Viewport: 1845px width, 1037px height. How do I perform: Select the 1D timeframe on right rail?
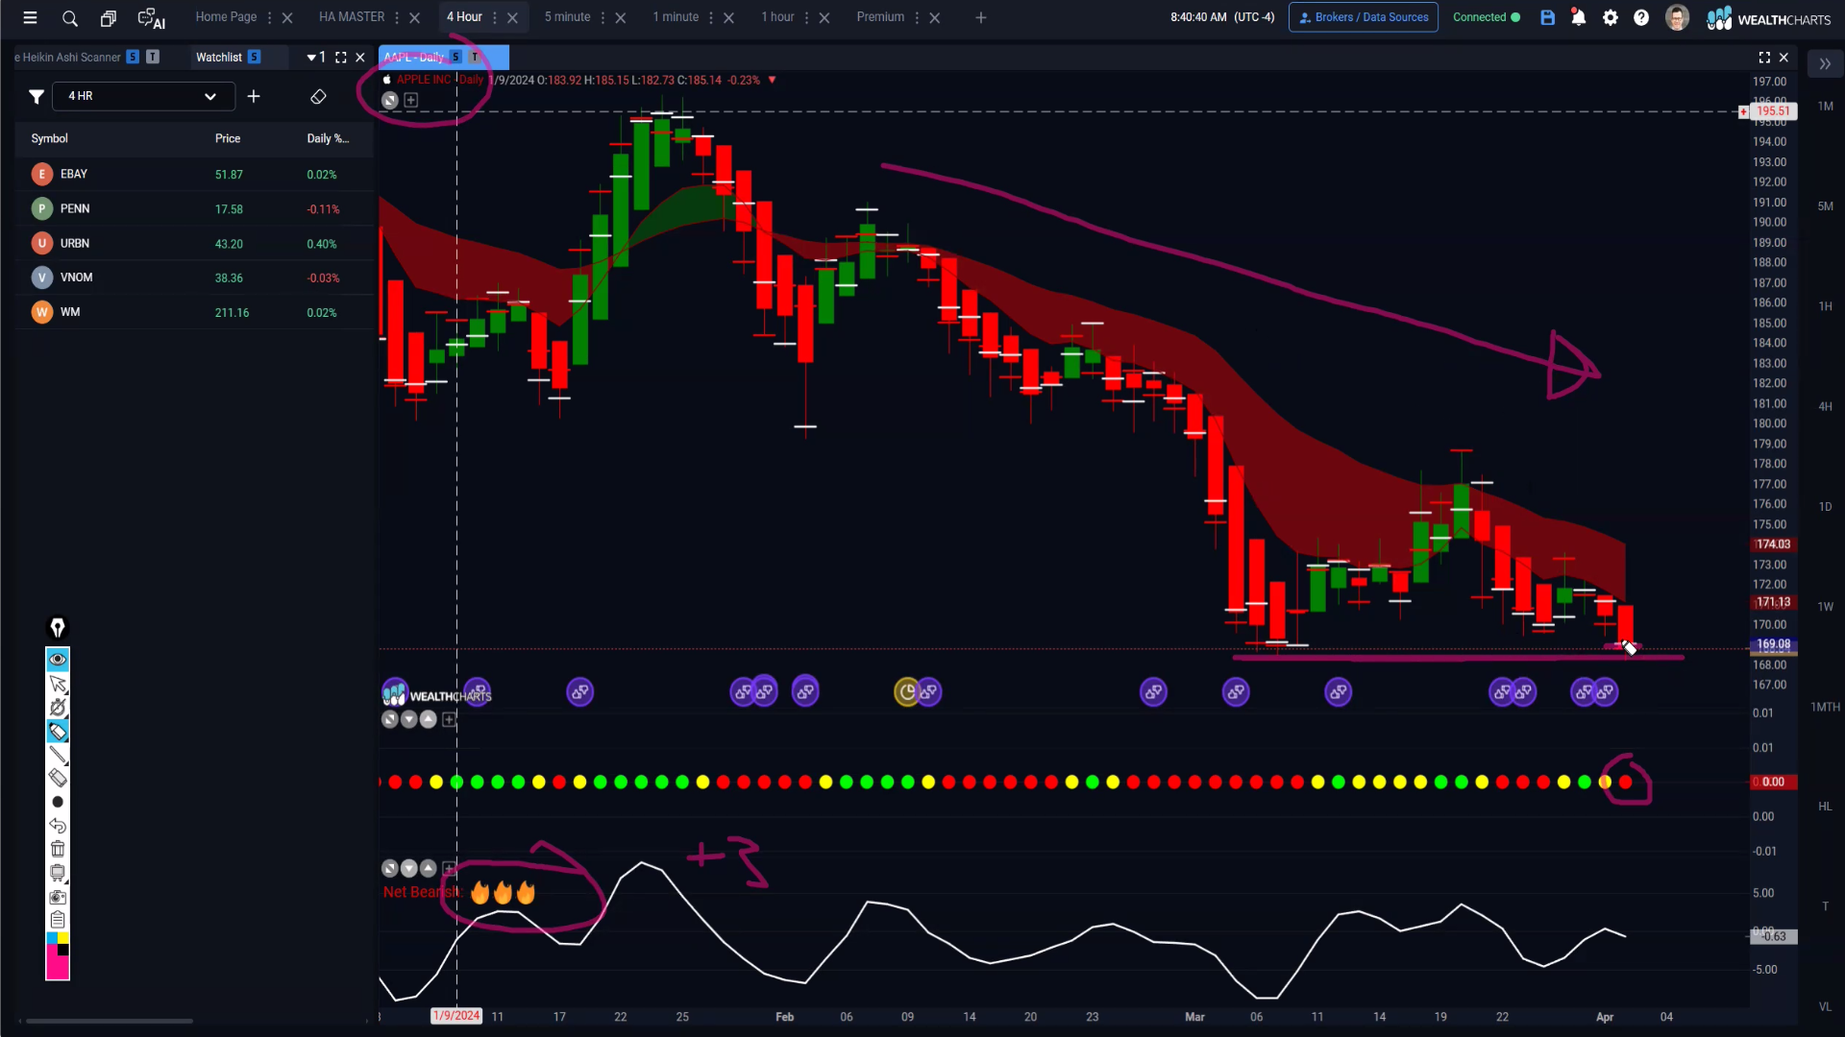1825,507
